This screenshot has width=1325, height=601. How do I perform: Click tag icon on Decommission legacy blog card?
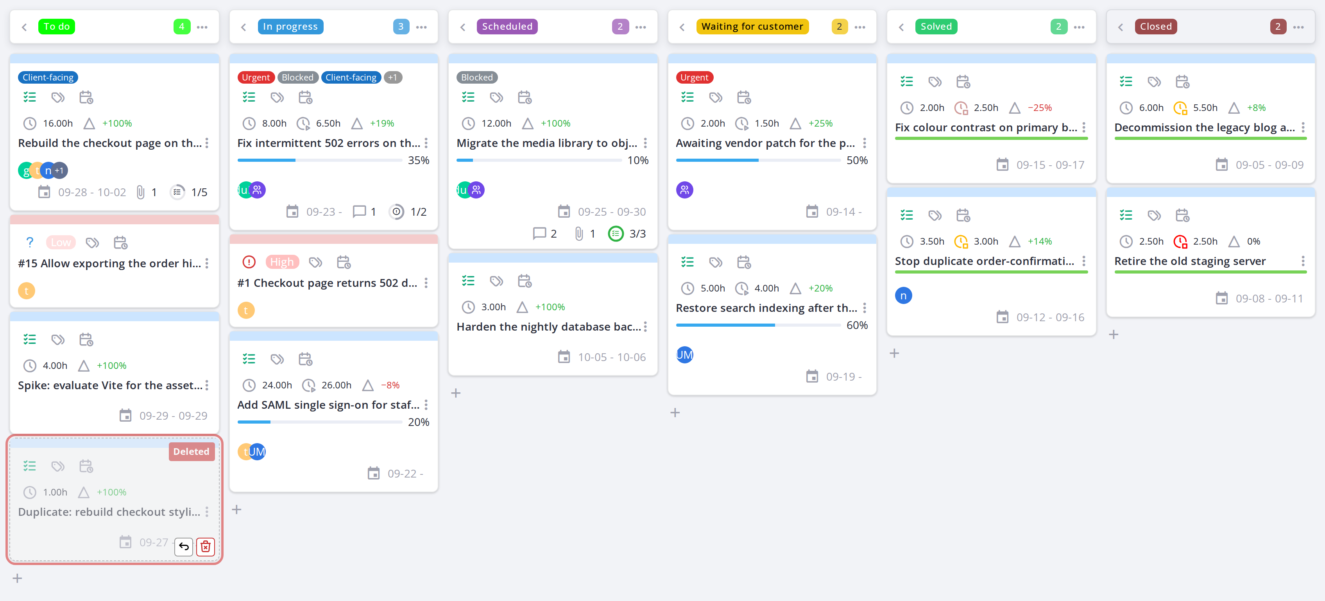1154,81
